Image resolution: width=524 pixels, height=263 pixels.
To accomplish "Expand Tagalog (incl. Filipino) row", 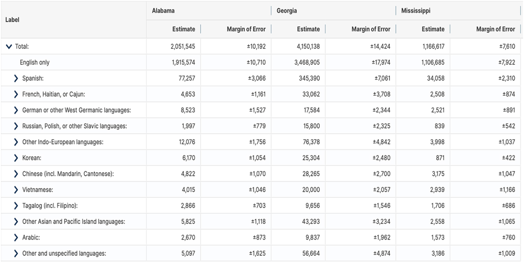I will pyautogui.click(x=16, y=206).
